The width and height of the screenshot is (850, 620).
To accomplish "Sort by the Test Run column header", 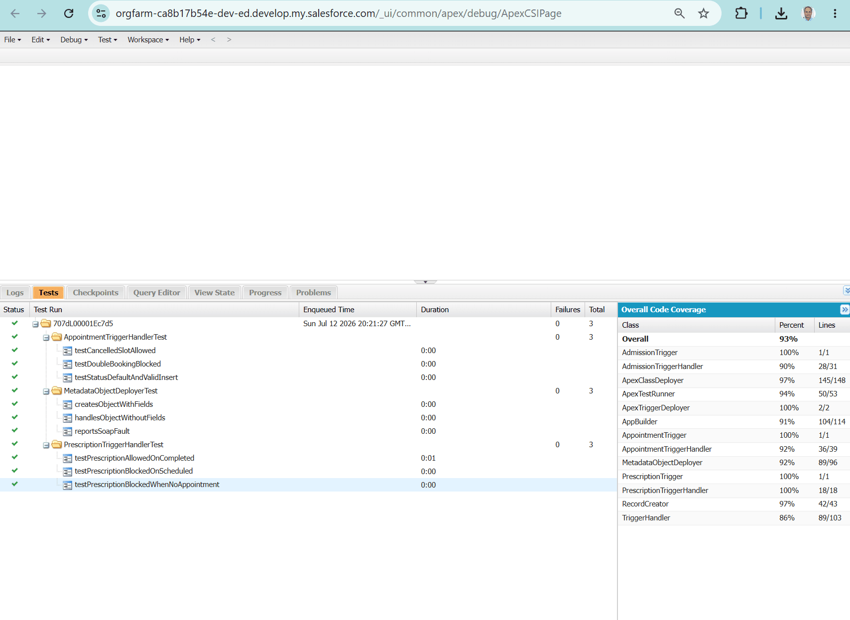I will 164,310.
